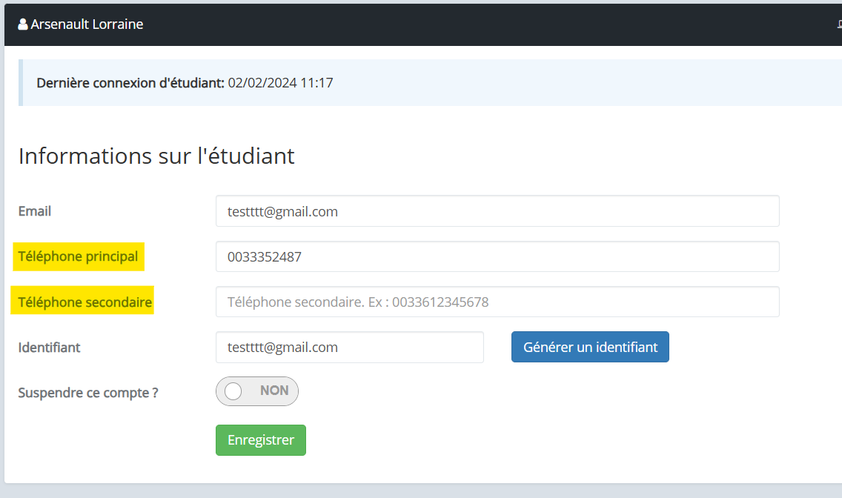The width and height of the screenshot is (842, 498).
Task: Click the highlighted Téléphone secondaire label
Action: 84,302
